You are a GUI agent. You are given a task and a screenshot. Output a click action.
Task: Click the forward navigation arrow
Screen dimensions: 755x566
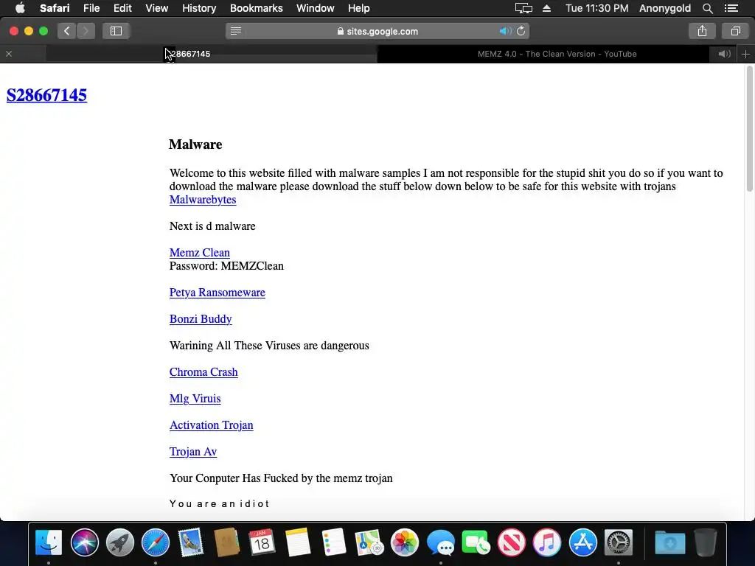[x=86, y=31]
